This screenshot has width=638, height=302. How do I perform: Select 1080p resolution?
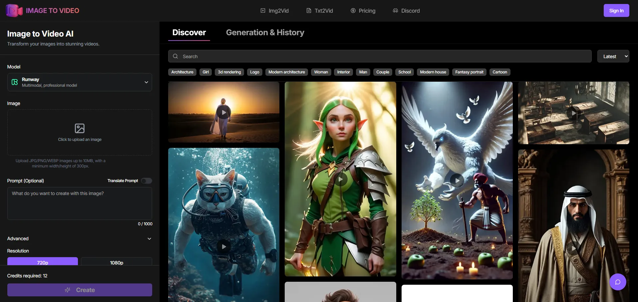(117, 262)
